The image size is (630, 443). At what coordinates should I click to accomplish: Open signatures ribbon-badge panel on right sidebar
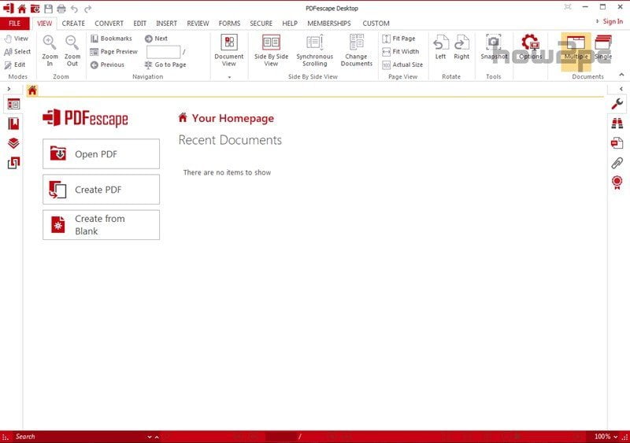617,183
